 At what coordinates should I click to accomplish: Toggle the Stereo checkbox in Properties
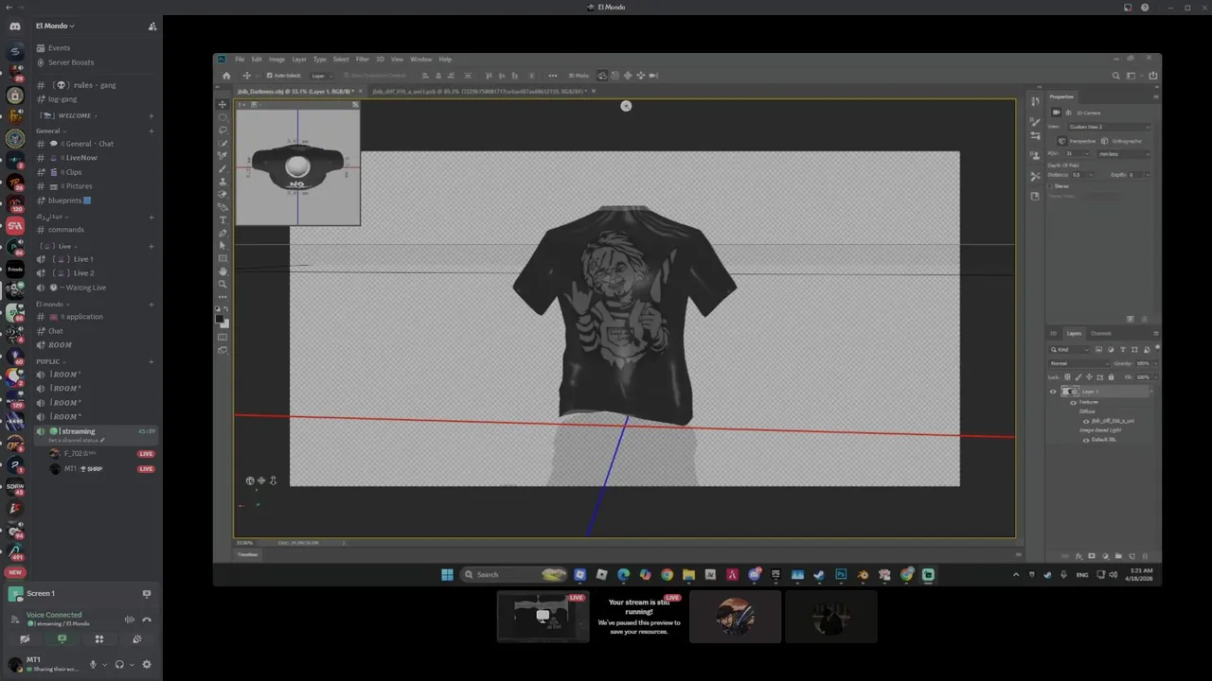click(1052, 186)
